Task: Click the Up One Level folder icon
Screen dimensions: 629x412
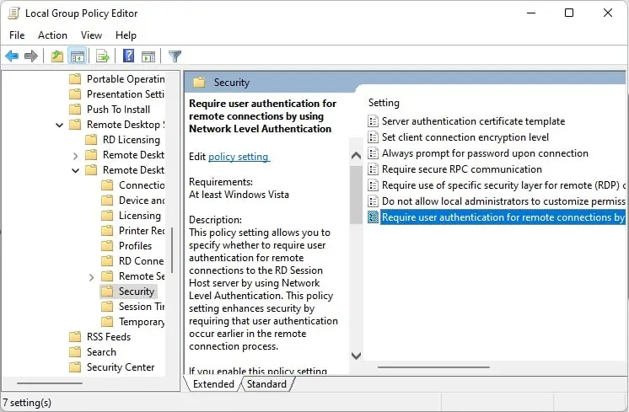Action: pos(57,56)
